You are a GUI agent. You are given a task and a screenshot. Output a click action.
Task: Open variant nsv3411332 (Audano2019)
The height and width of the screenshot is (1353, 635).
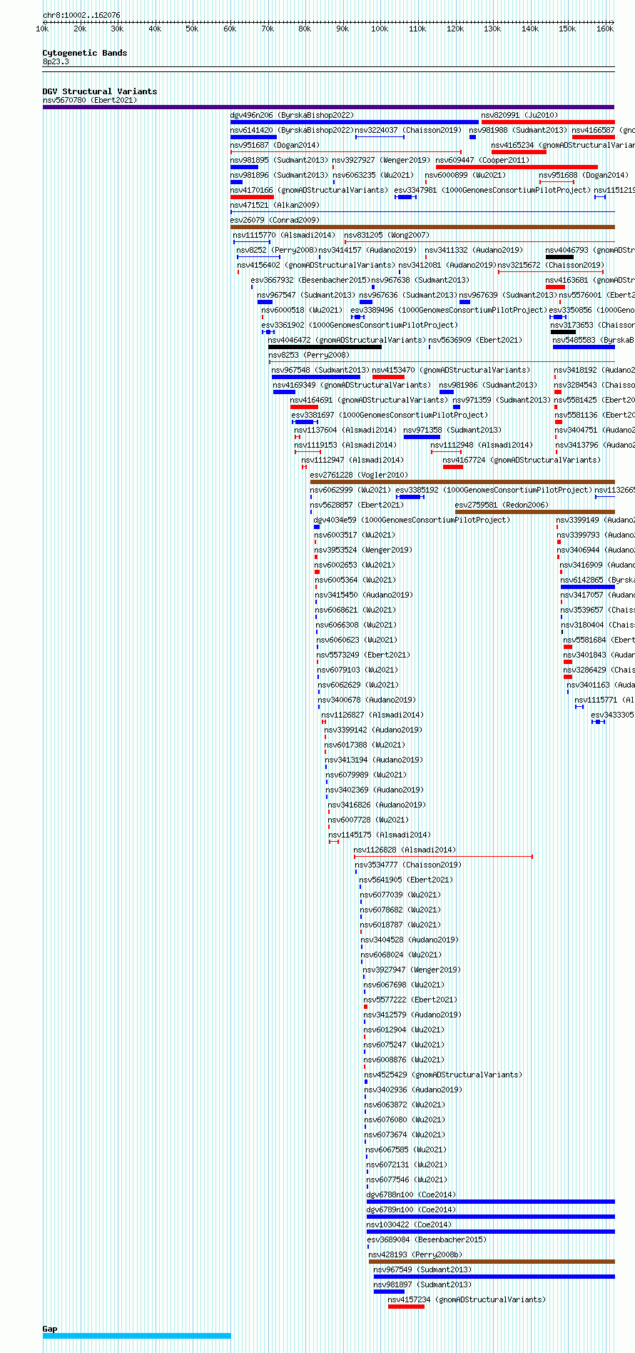[x=474, y=250]
